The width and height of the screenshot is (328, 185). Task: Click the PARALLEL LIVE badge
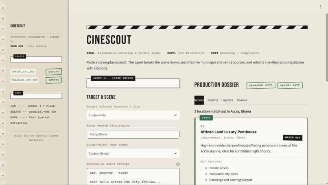[x=260, y=85]
